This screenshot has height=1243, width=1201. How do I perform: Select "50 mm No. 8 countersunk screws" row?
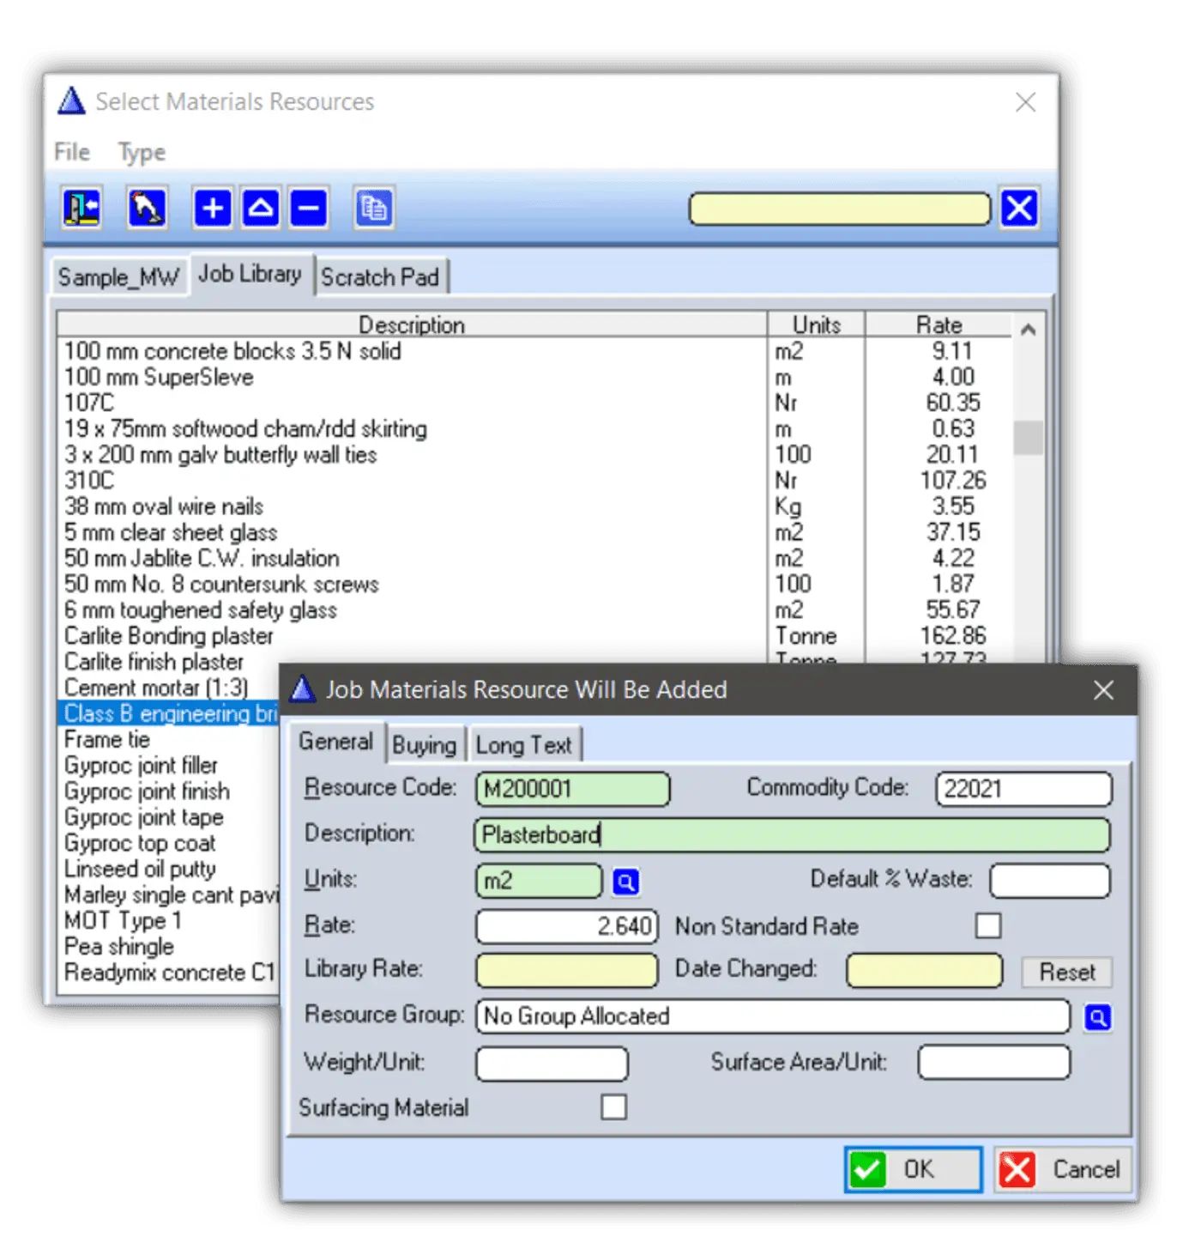[x=536, y=584]
